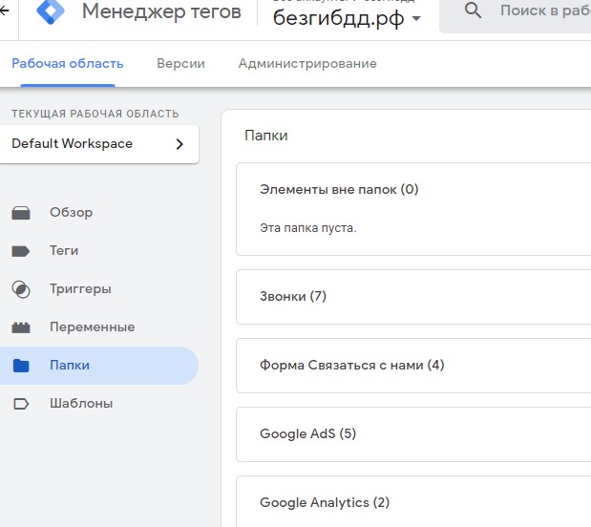591x527 pixels.
Task: Click the Триггеры trigger icon
Action: point(21,289)
